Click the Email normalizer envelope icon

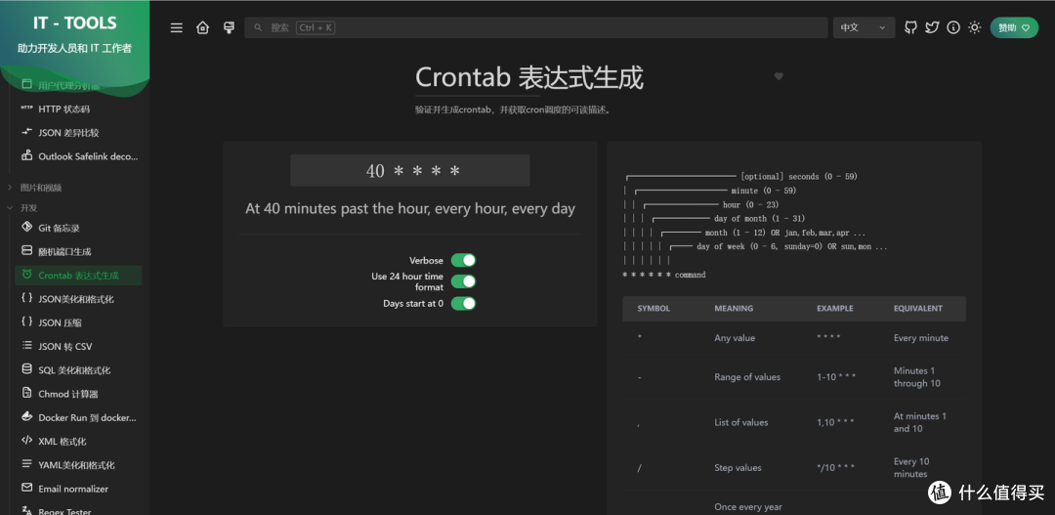(27, 488)
